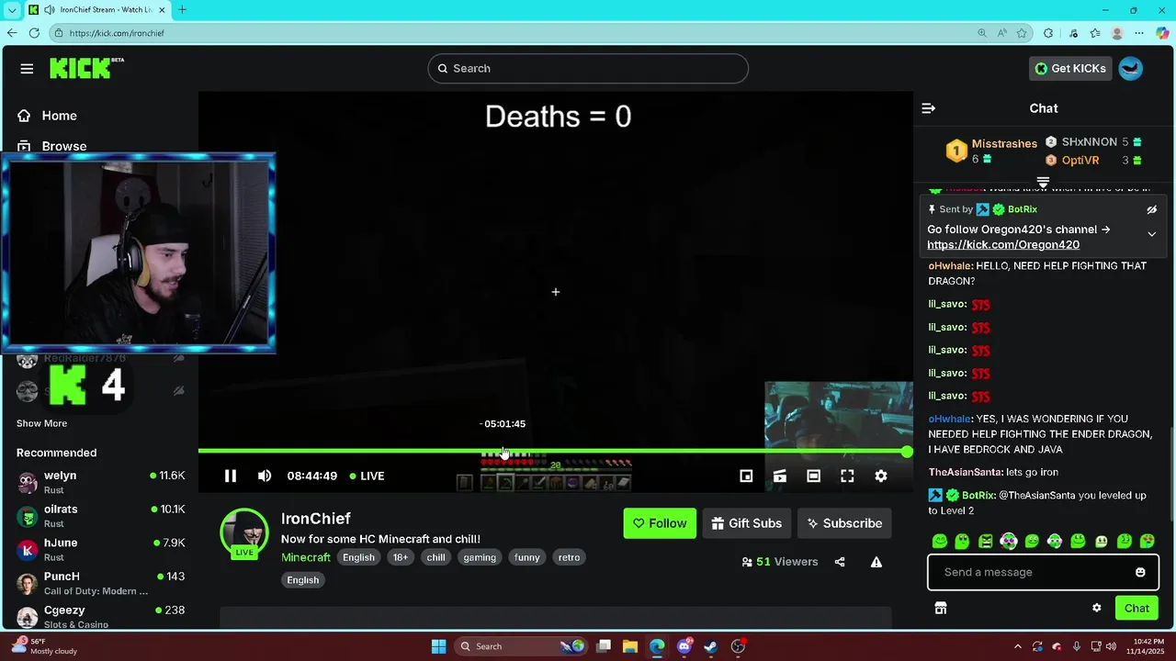Click the Kick search box

pos(588,69)
